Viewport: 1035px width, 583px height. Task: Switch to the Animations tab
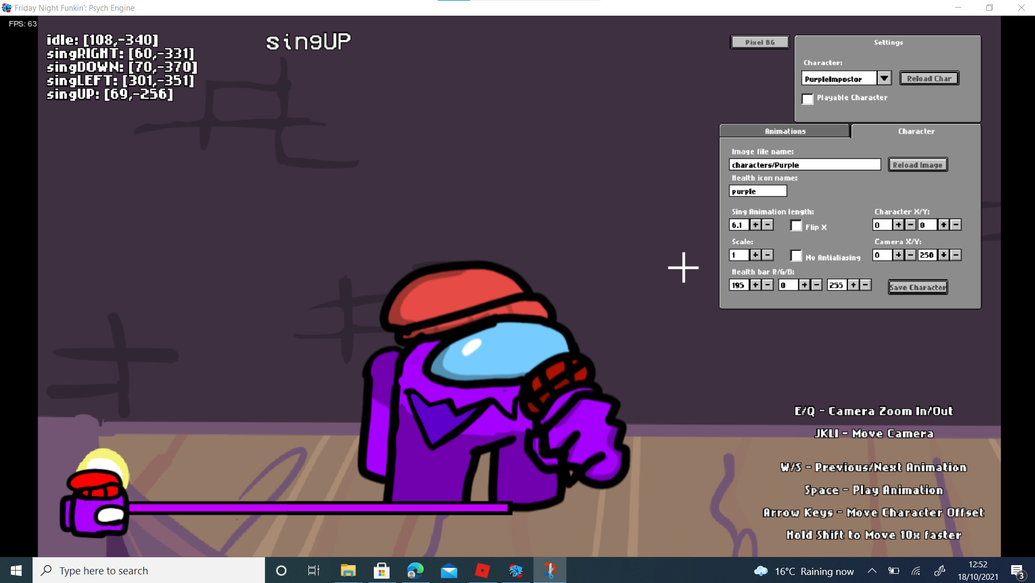785,131
